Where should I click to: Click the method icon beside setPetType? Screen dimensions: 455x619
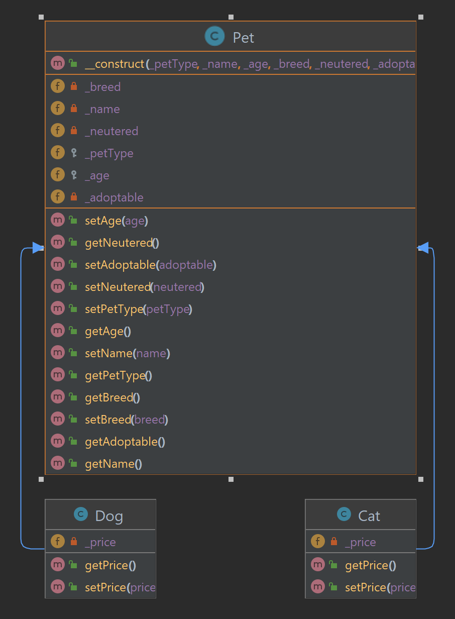coord(58,308)
